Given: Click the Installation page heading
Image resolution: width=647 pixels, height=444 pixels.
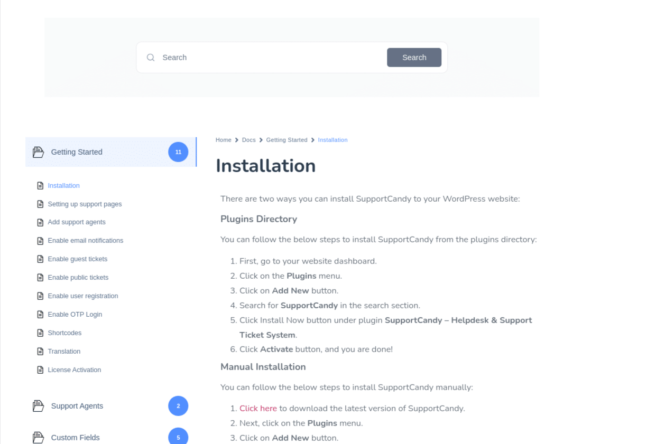Looking at the screenshot, I should pyautogui.click(x=266, y=166).
